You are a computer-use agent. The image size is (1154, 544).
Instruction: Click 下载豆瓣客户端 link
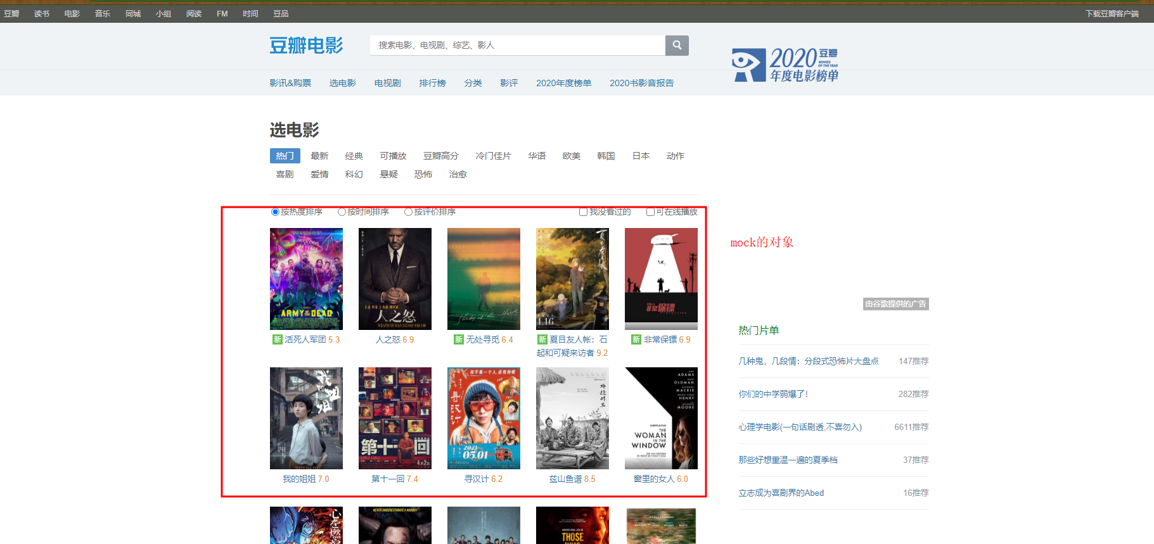(1112, 13)
